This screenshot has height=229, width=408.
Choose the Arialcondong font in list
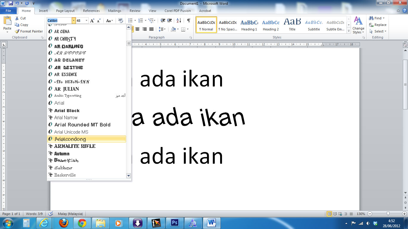click(x=87, y=139)
